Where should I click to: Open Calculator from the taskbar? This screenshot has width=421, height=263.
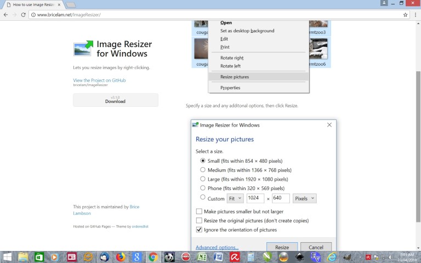click(251, 257)
